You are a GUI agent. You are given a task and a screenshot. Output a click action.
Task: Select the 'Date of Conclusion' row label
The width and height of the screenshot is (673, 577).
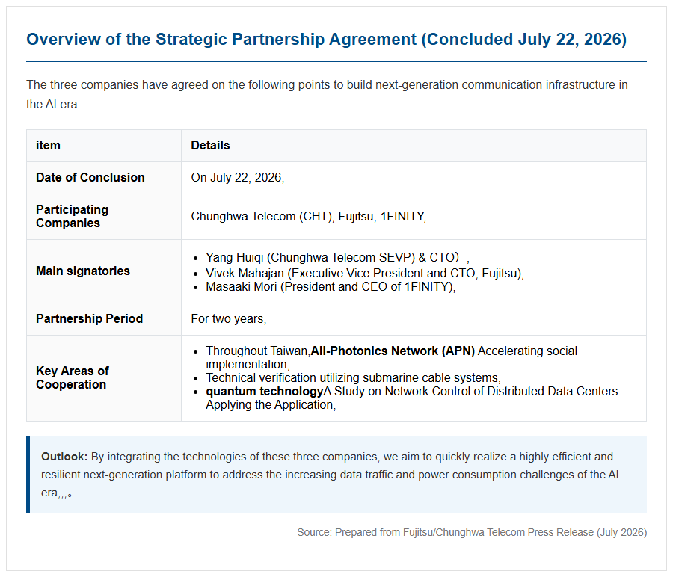90,178
